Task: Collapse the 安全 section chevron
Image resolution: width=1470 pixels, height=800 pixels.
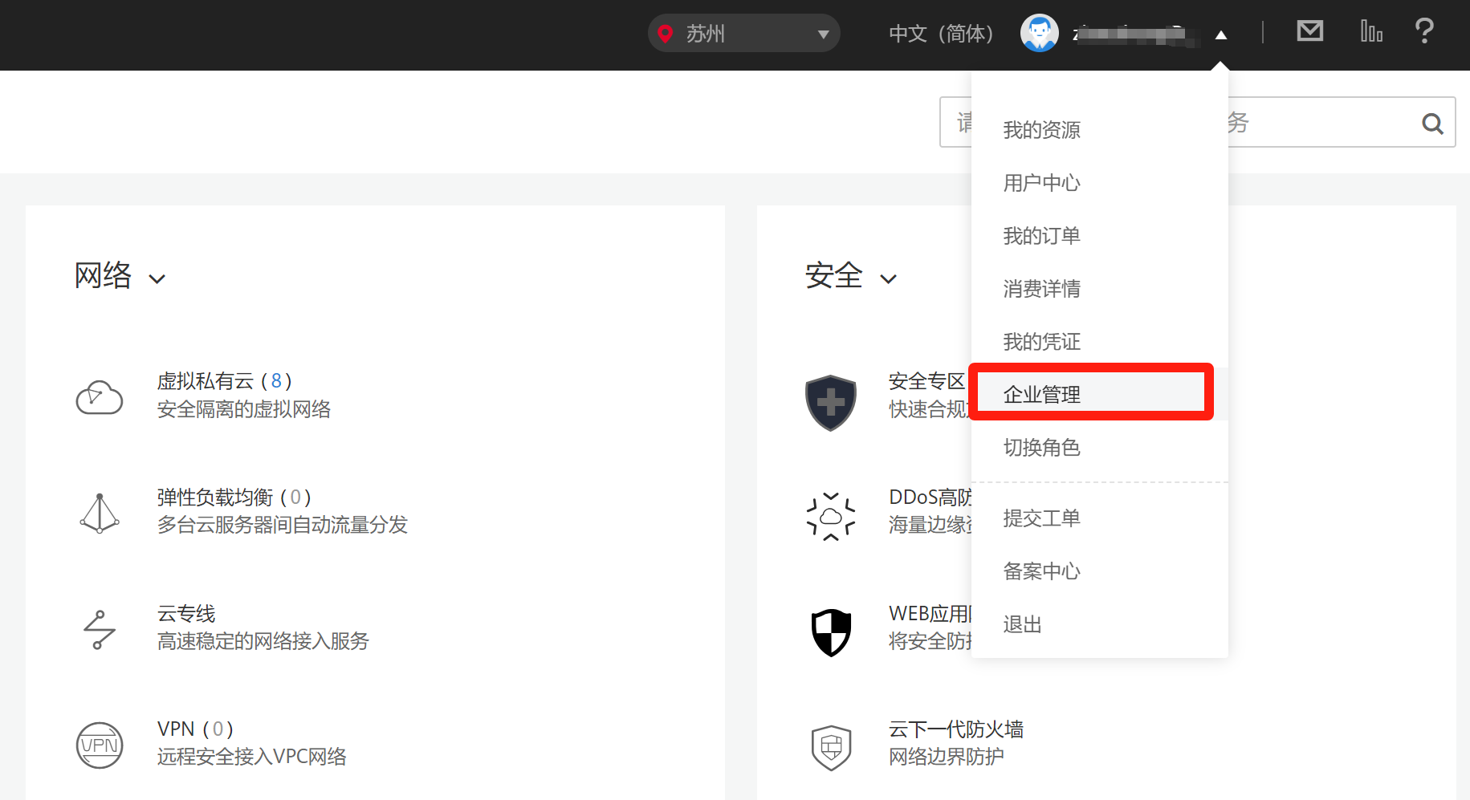Action: click(888, 279)
